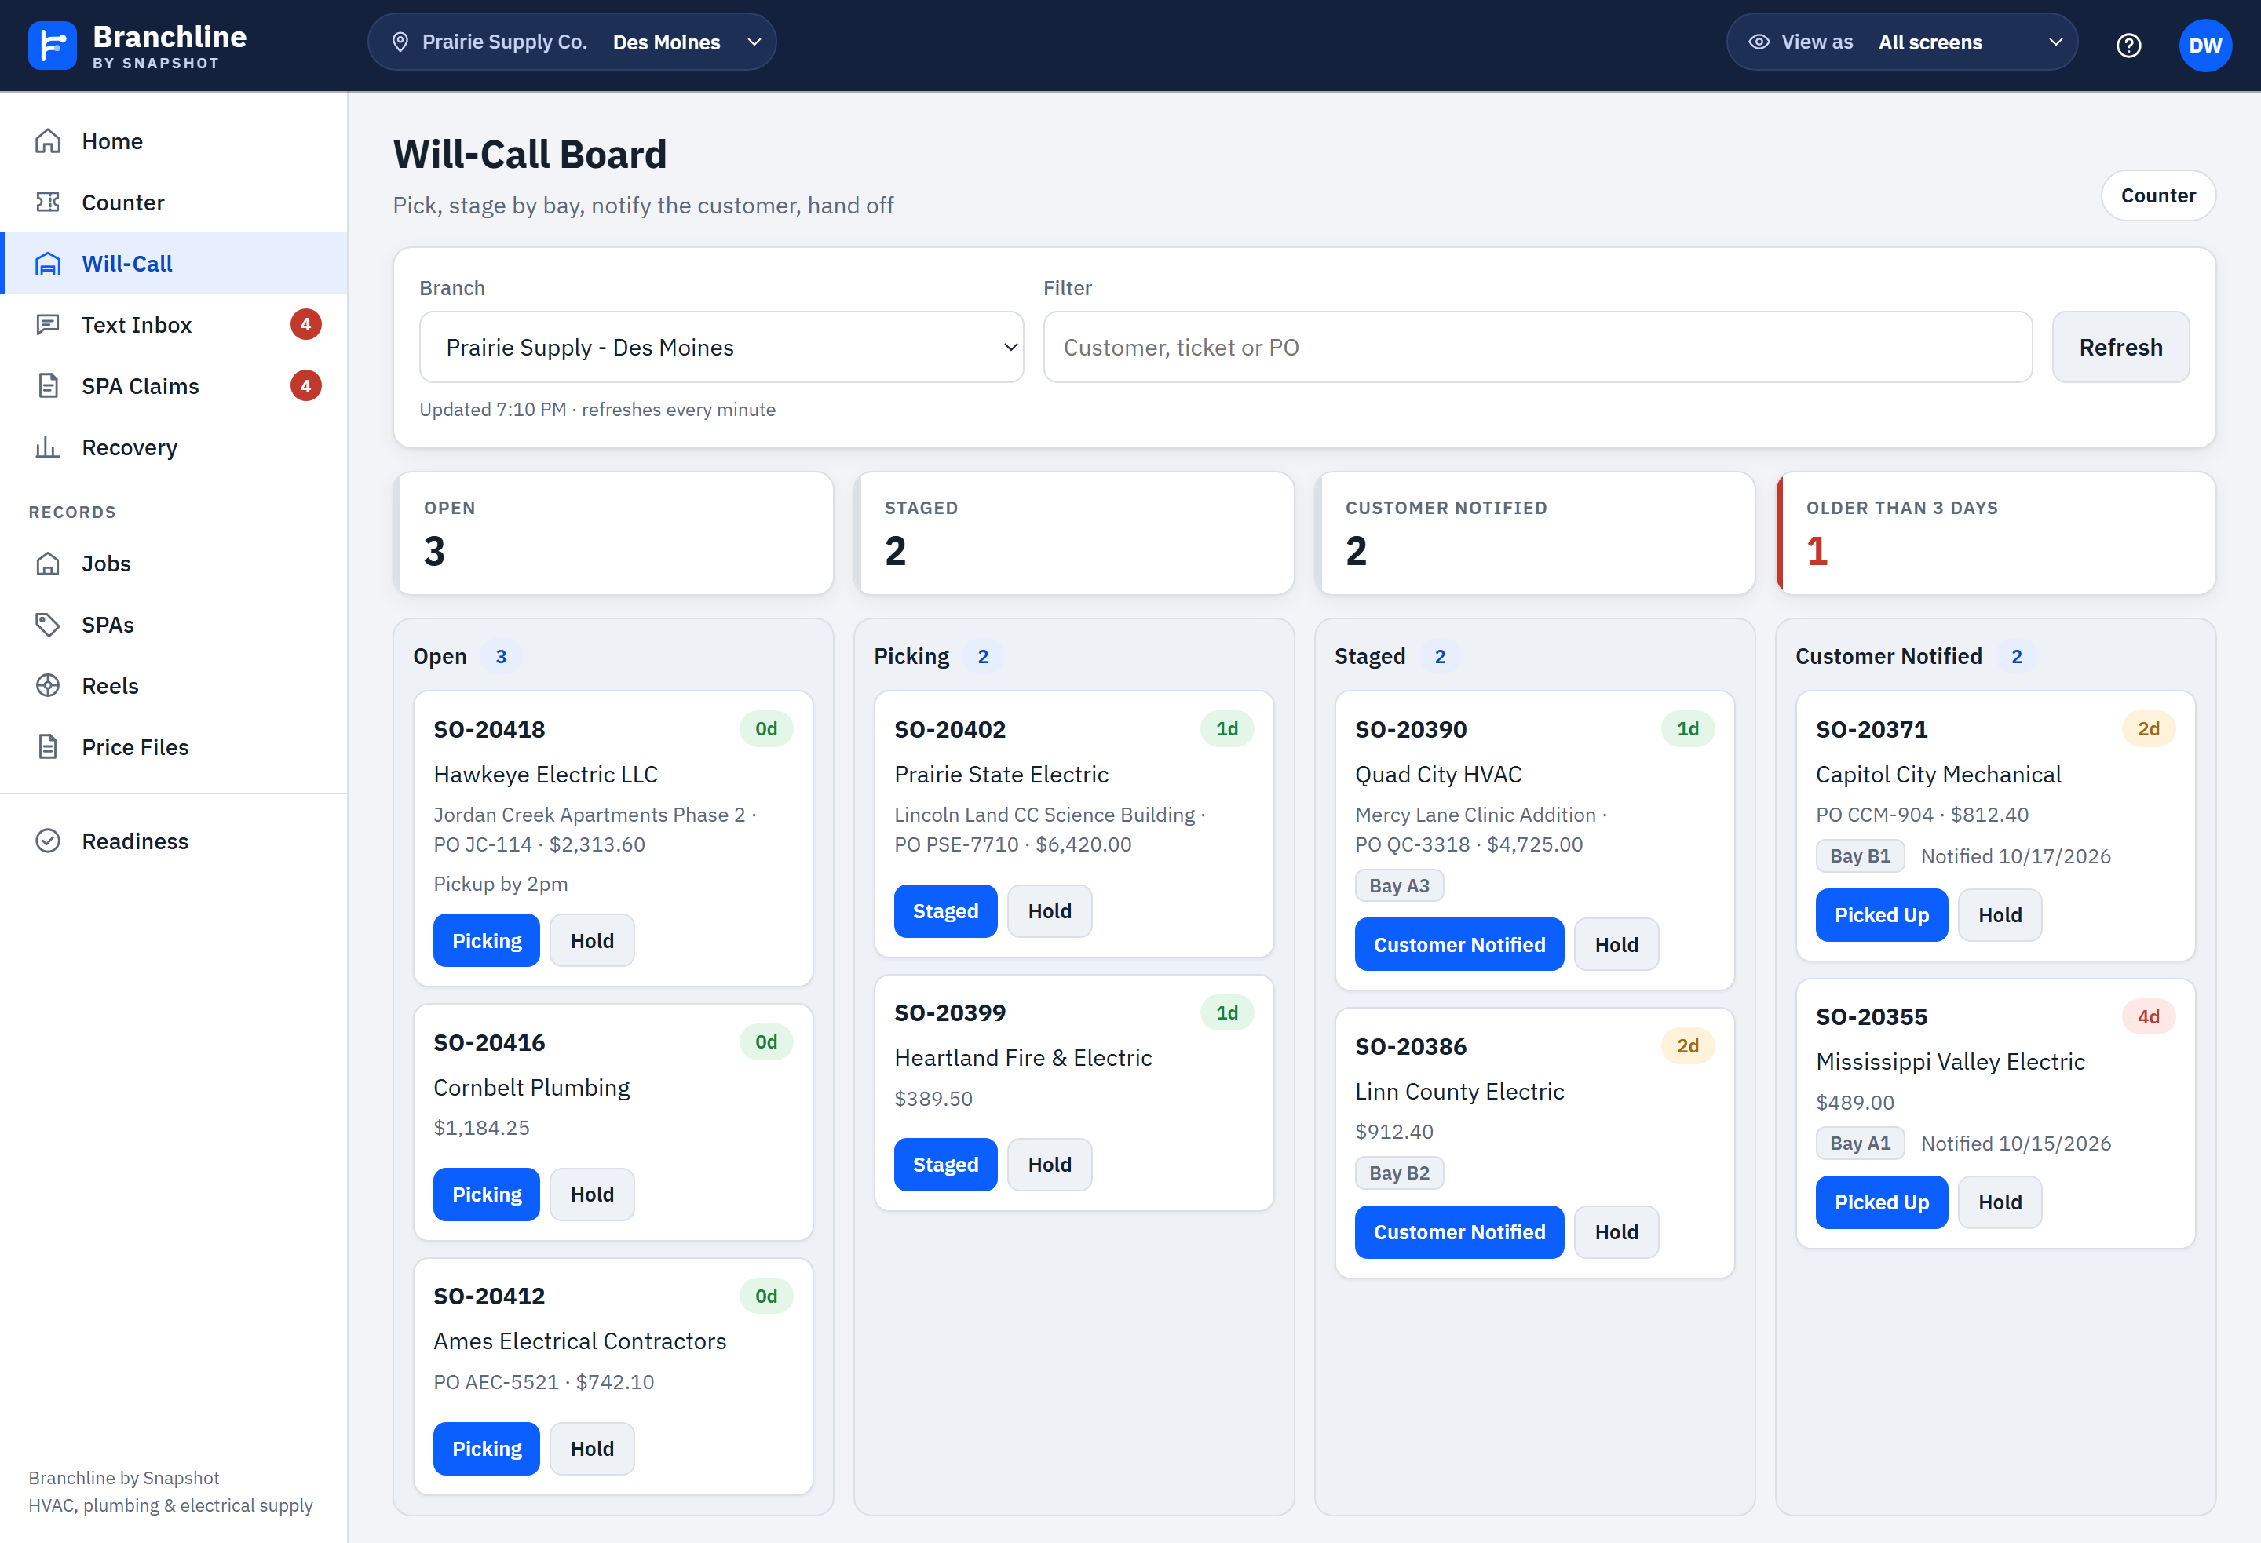
Task: Open Counter from the sidebar
Action: point(174,202)
